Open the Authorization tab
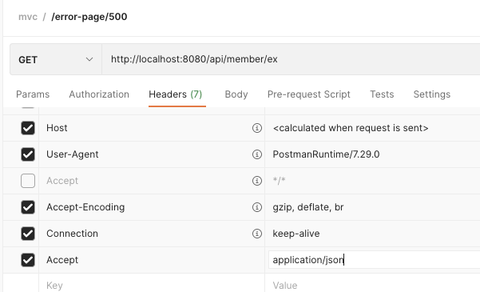Image resolution: width=480 pixels, height=292 pixels. [99, 94]
